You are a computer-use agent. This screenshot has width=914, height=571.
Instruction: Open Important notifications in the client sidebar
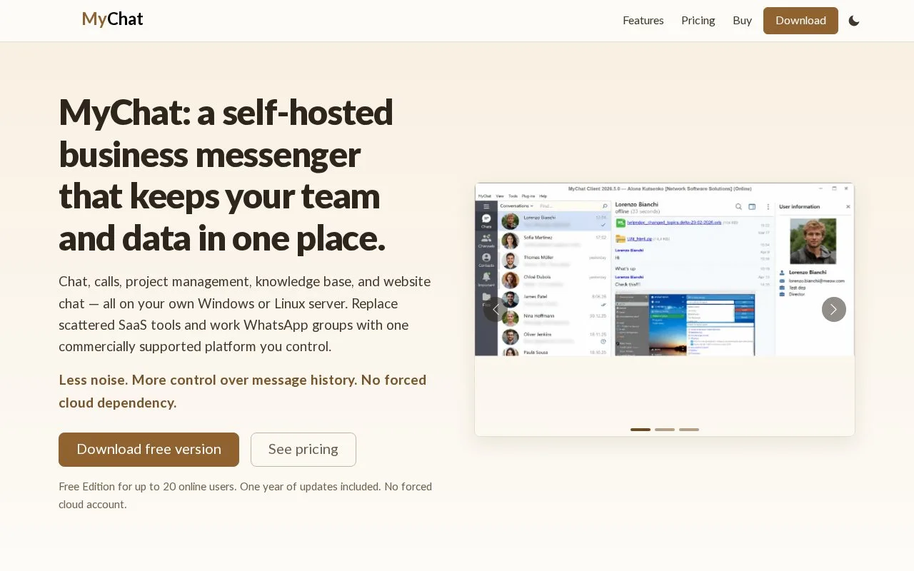486,278
